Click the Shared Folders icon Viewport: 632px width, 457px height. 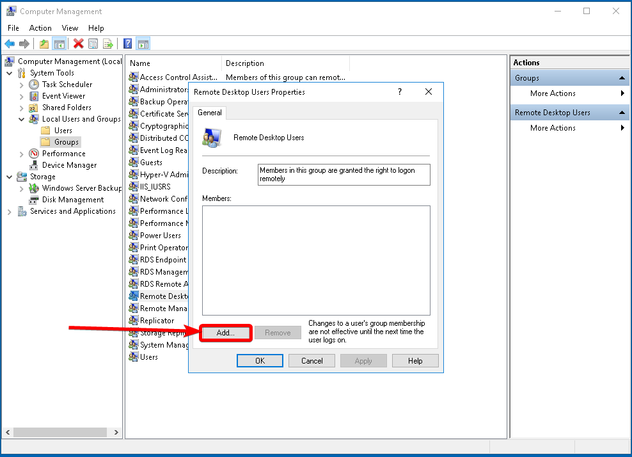(34, 108)
